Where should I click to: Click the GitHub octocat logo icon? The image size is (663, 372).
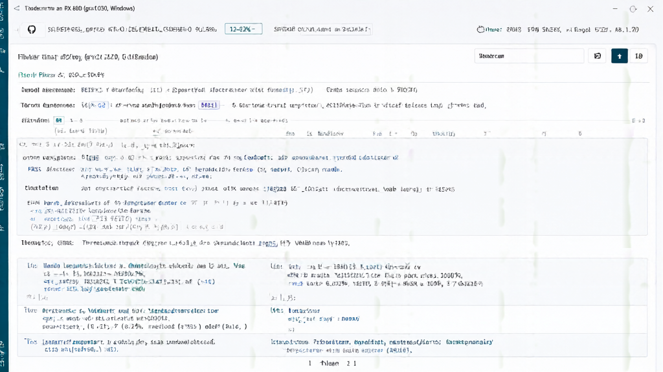click(32, 30)
